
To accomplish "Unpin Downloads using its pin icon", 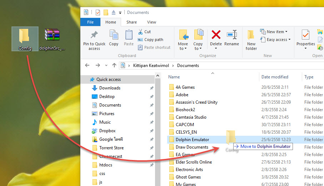I will pos(152,88).
